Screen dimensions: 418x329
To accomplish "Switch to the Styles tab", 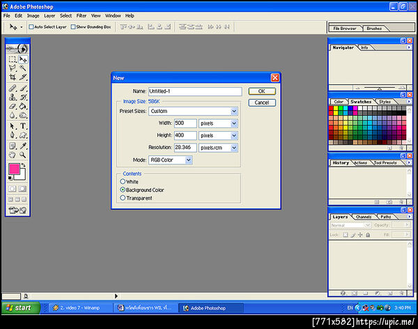I will (385, 102).
